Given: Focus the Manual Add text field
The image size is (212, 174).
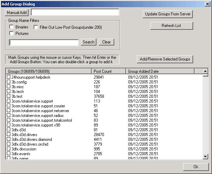Looking at the screenshot, I should (x=75, y=12).
